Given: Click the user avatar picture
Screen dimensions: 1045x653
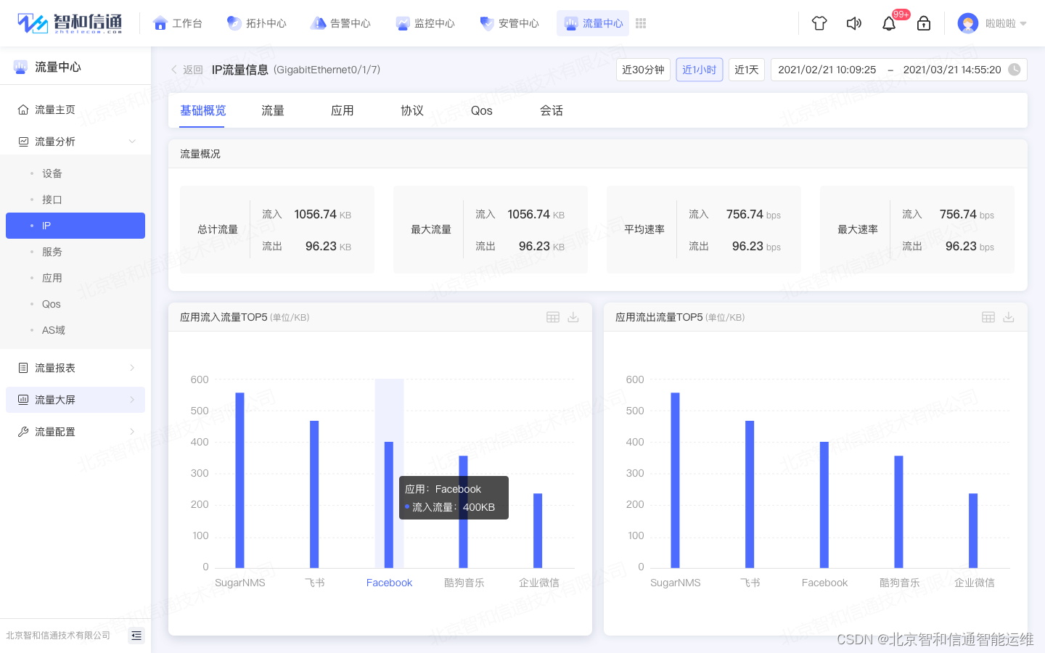Looking at the screenshot, I should pos(968,23).
